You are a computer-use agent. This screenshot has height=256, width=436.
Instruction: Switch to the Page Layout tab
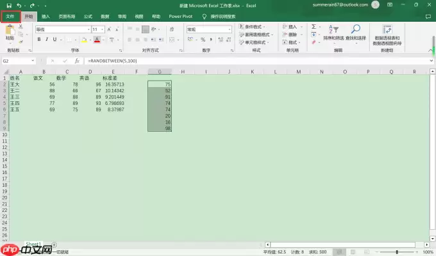(x=67, y=17)
